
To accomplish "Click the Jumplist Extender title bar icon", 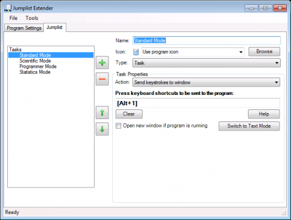I will 8,8.
